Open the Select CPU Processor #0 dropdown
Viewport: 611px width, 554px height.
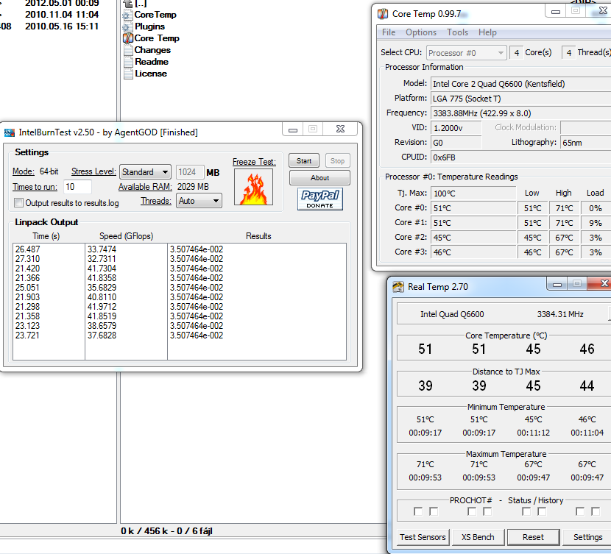[467, 53]
